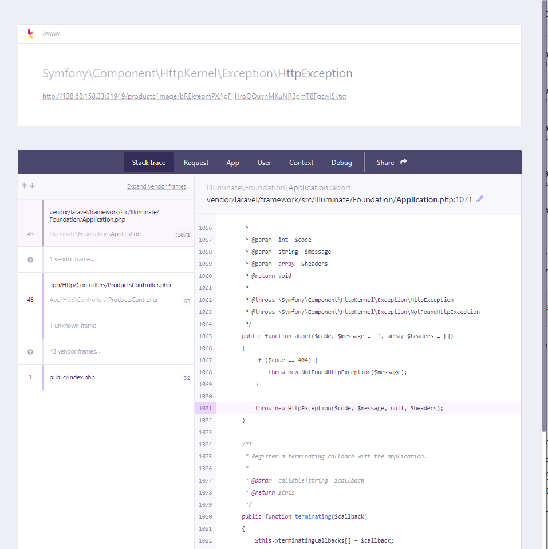Click the page vertical scrollbar

pyautogui.click(x=544, y=216)
